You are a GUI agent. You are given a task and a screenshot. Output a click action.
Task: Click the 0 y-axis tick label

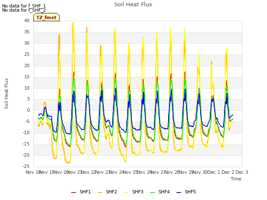click(28, 110)
